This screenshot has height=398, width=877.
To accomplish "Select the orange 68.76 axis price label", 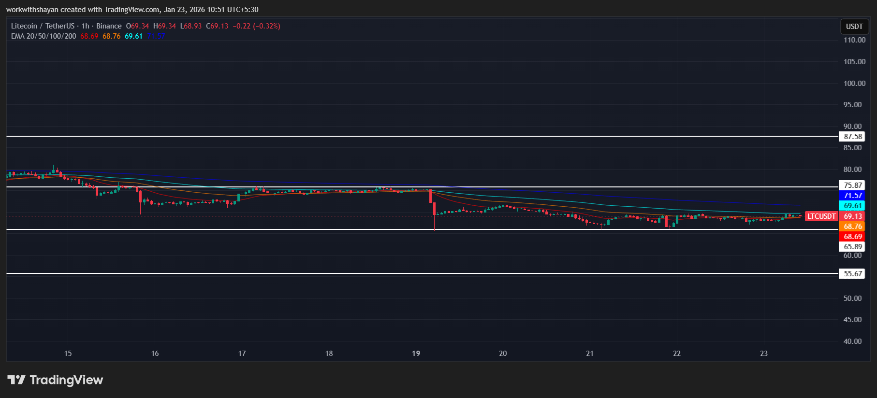I will 853,227.
